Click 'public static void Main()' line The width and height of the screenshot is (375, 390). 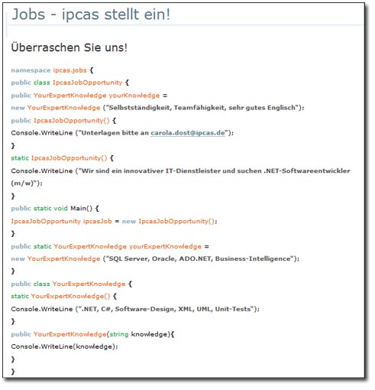tap(54, 208)
